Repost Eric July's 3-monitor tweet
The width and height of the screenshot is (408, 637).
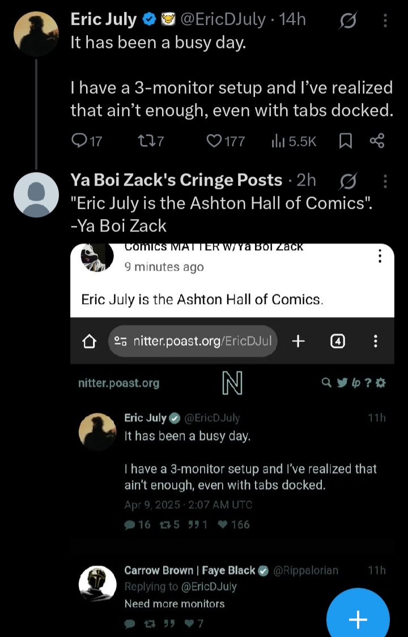151,141
